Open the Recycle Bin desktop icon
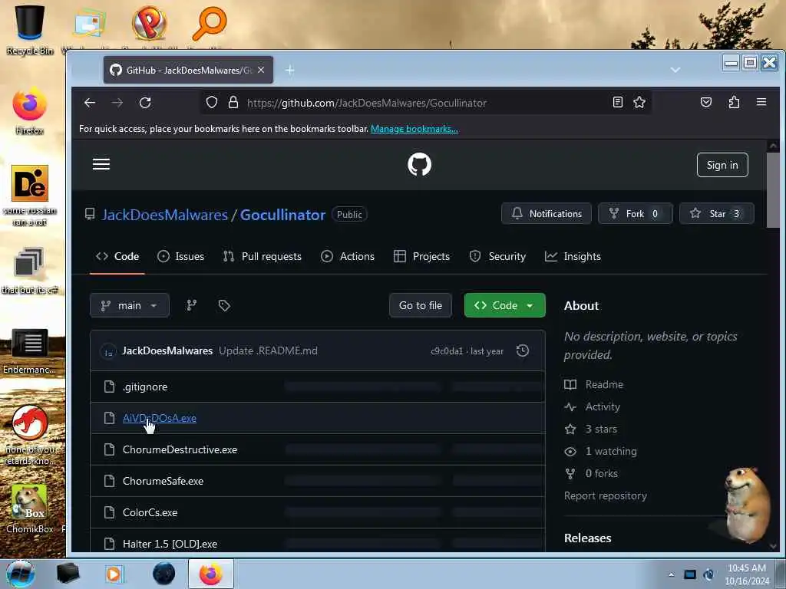786x589 pixels. tap(30, 30)
